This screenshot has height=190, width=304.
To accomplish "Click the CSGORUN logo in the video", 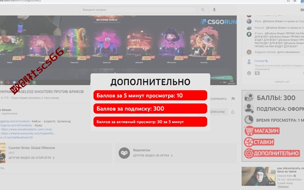I will click(218, 22).
